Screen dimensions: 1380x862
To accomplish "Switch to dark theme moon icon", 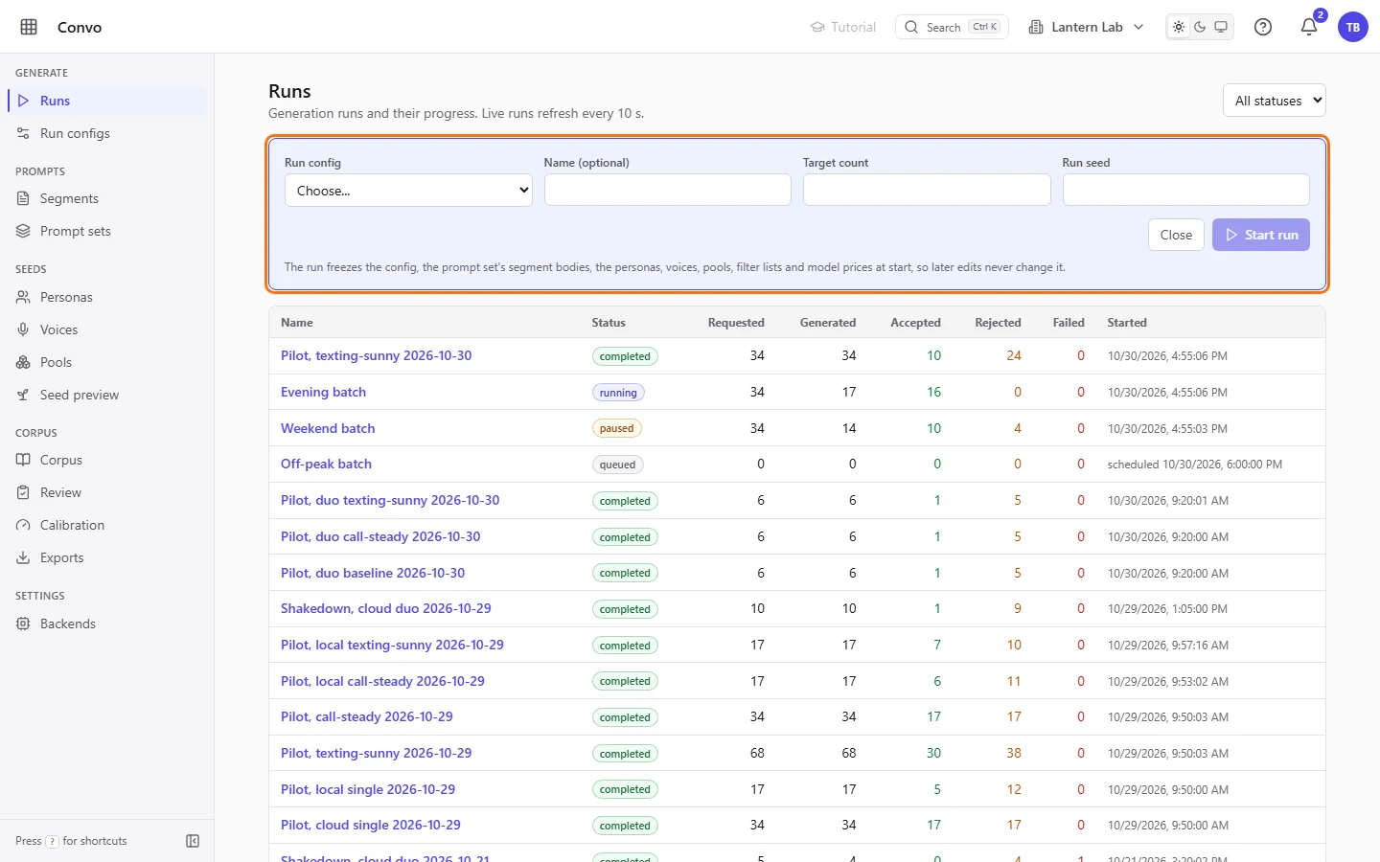I will pos(1200,27).
